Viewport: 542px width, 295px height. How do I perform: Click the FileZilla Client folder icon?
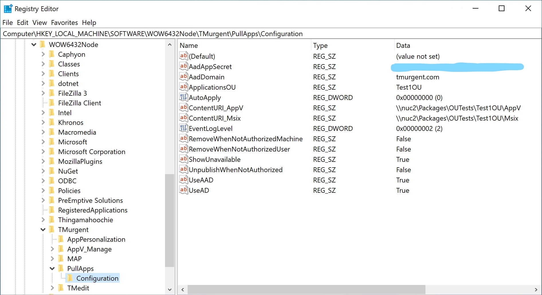click(x=52, y=103)
